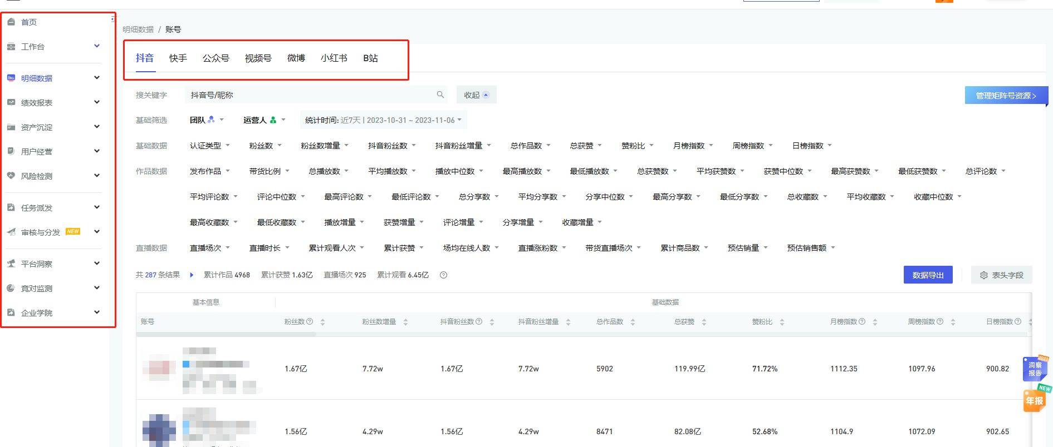
Task: Click the 收起 collapse filters button
Action: click(476, 95)
